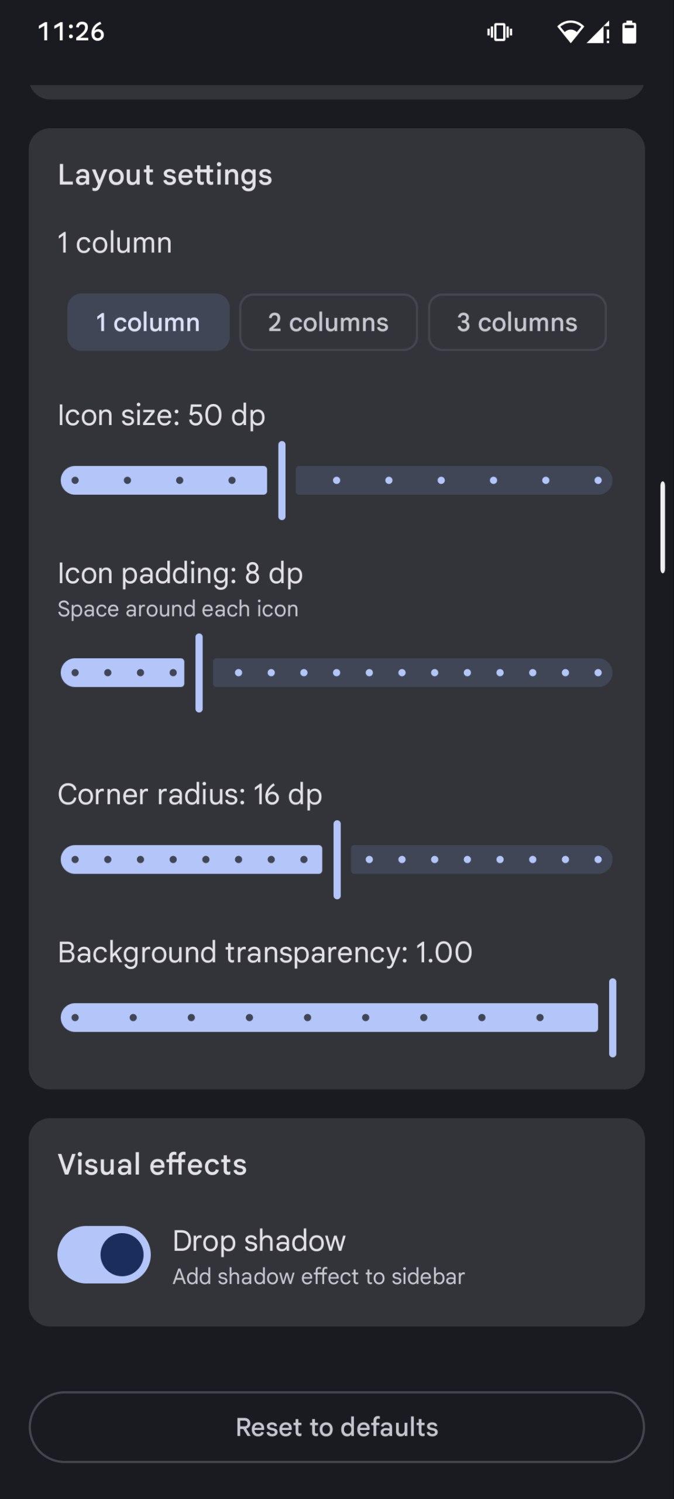Set Icon size slider to maximum end

[598, 481]
